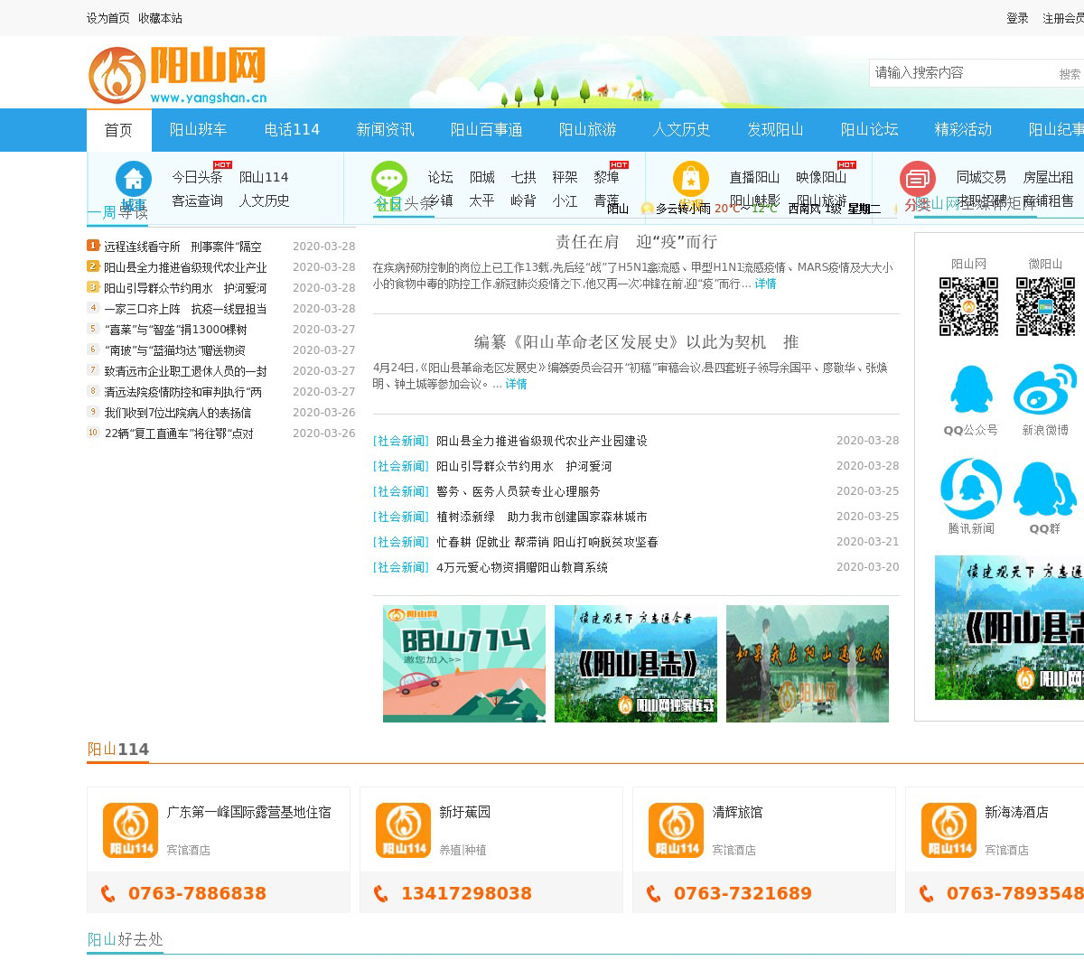This screenshot has width=1084, height=960.
Task: Click the red 分类 list icon
Action: [917, 179]
